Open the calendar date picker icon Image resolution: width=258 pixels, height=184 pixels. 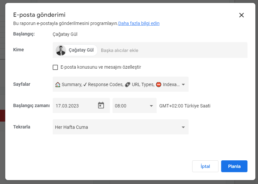(x=101, y=105)
